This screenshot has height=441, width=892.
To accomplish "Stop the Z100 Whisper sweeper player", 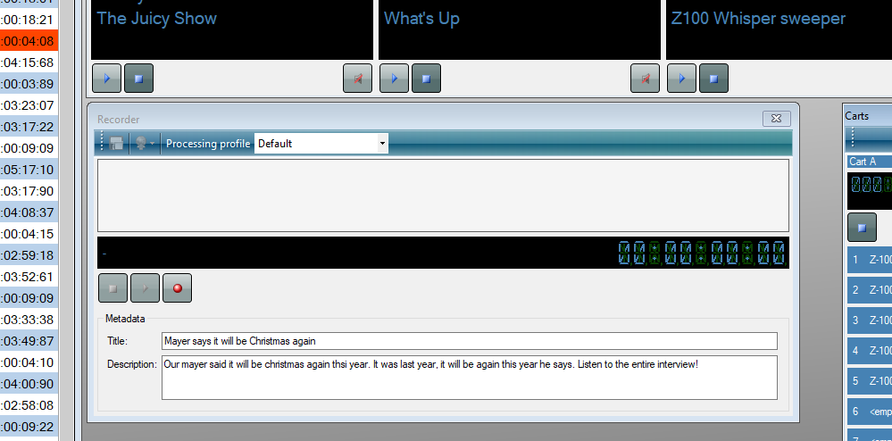I will [714, 78].
